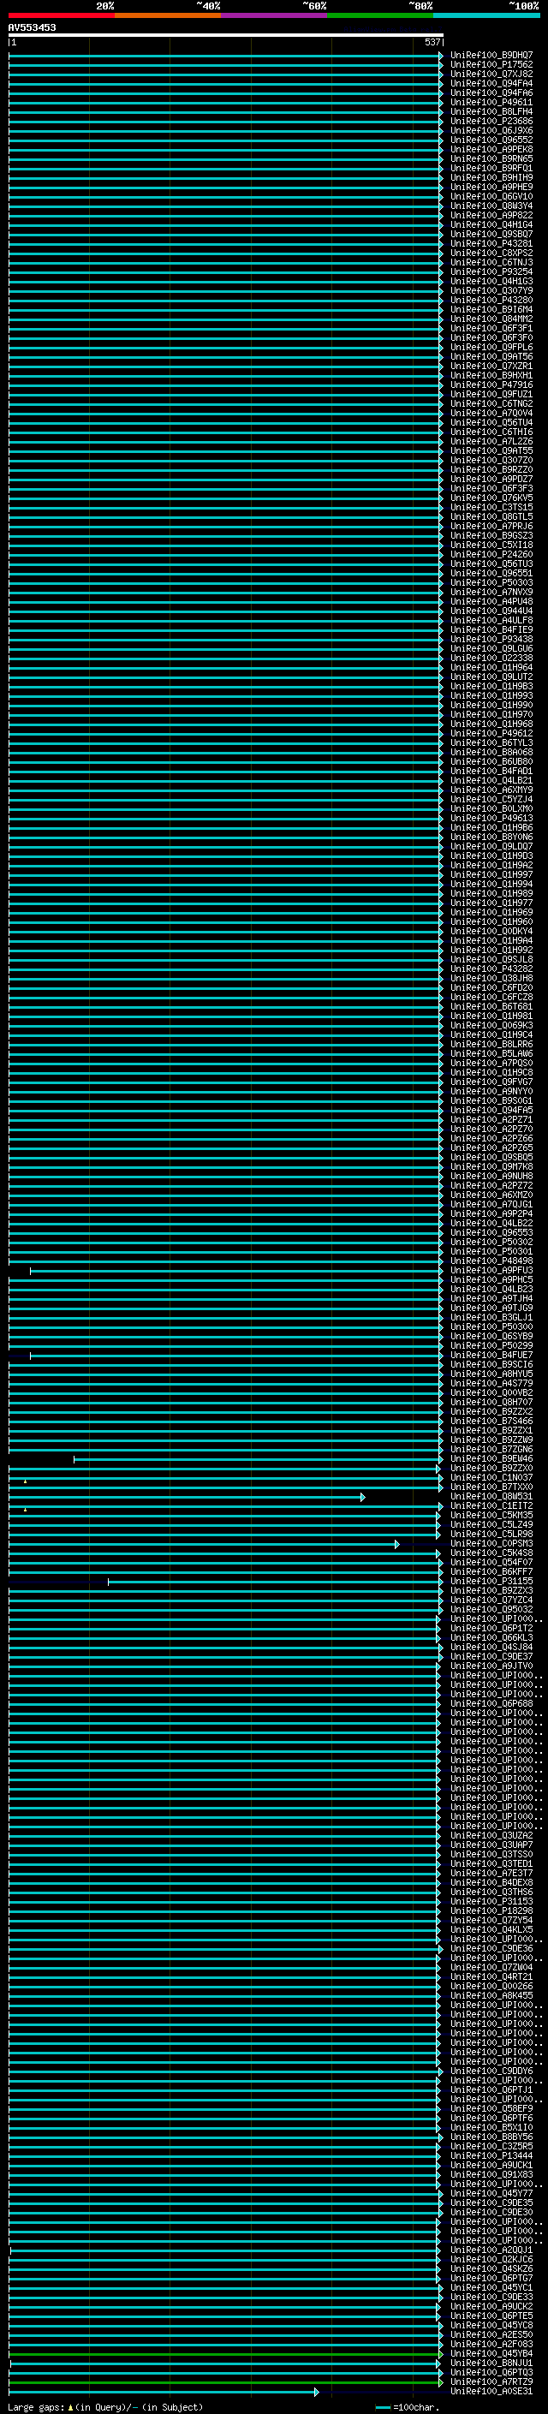Click the red ~20% identity legend segment
The image size is (548, 2414).
(x=62, y=16)
